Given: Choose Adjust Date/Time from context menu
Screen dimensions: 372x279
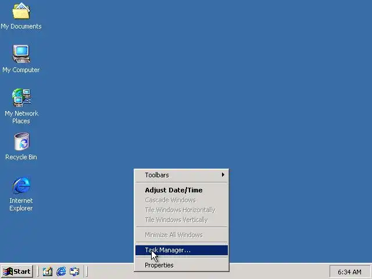Looking at the screenshot, I should 181,190.
